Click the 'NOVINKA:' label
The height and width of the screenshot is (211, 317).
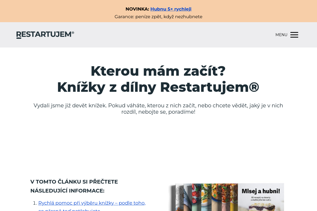(x=137, y=9)
